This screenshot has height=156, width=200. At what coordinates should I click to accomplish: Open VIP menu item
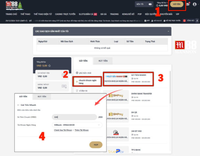(x=177, y=14)
